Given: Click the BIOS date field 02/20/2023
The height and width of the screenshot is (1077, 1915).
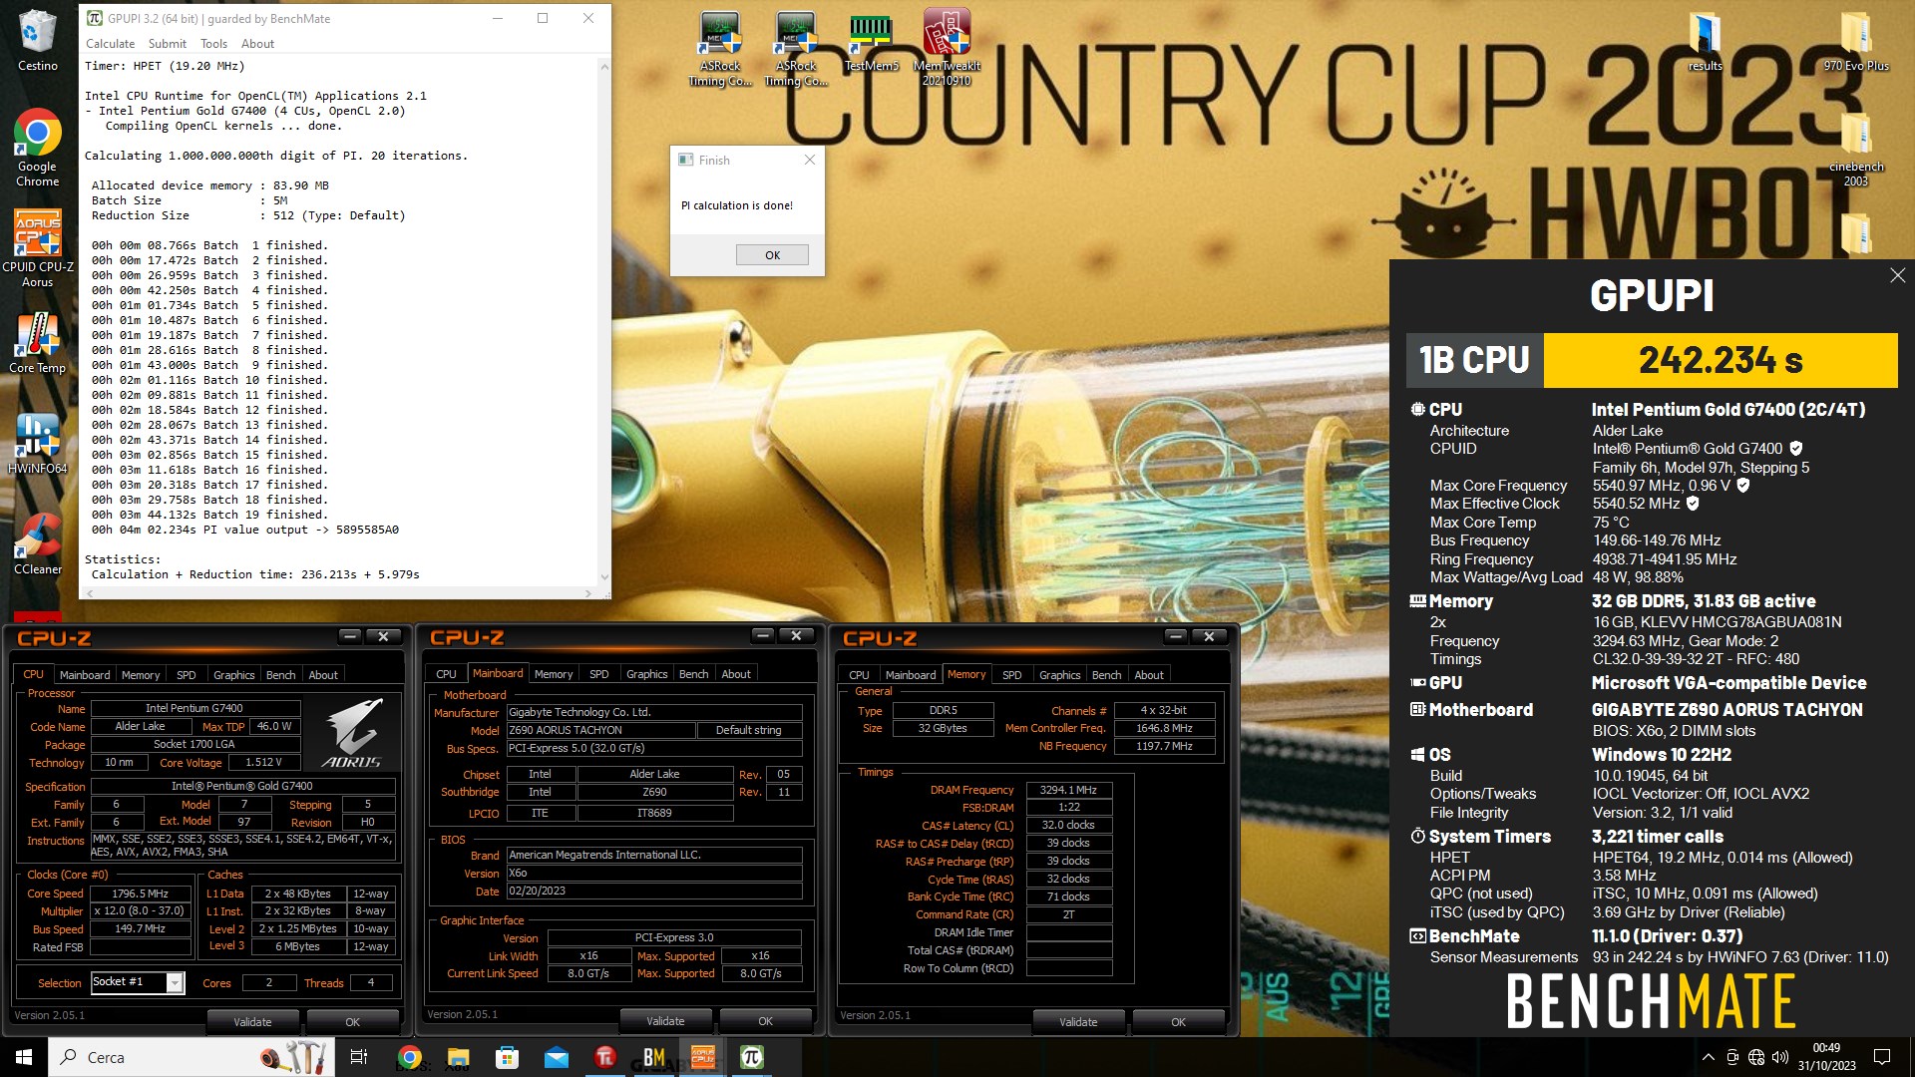Looking at the screenshot, I should (x=654, y=892).
